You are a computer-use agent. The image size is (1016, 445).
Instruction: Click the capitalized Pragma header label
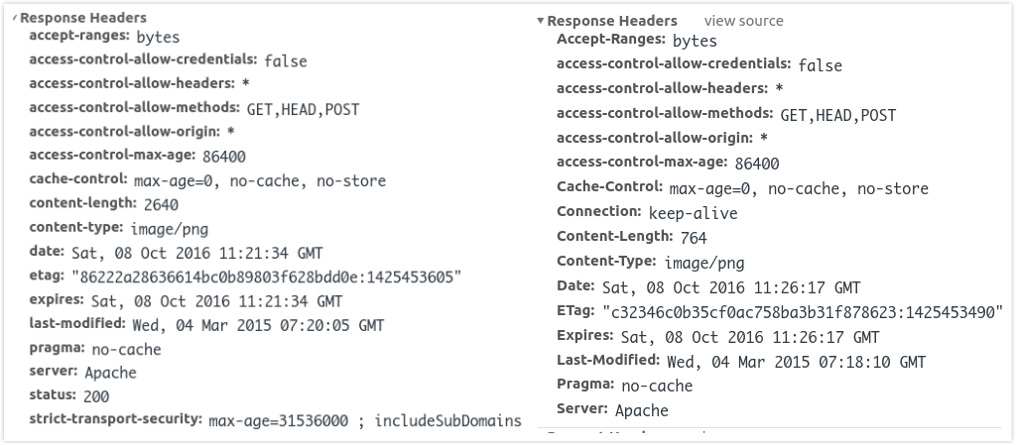pyautogui.click(x=583, y=384)
